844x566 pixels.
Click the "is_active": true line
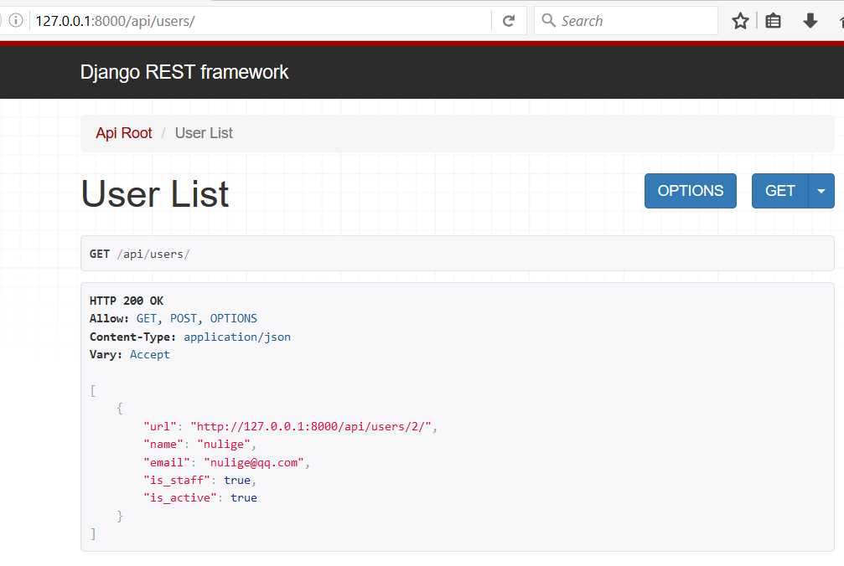tap(200, 497)
